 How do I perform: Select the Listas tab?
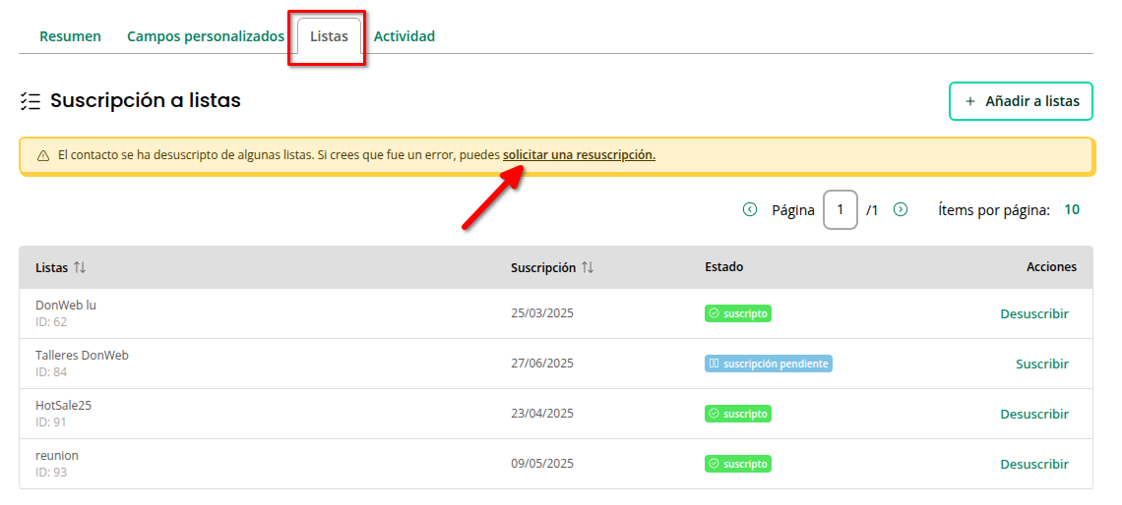[x=329, y=36]
